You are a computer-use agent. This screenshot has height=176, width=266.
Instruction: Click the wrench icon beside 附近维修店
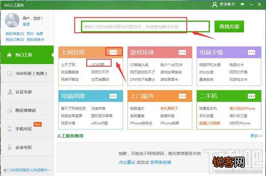point(10,111)
